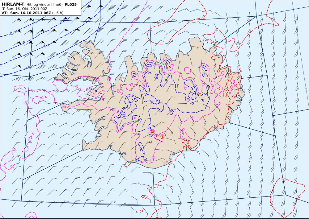Click the blue -6 isotherm label
The height and width of the screenshot is (219, 309).
pos(23,43)
